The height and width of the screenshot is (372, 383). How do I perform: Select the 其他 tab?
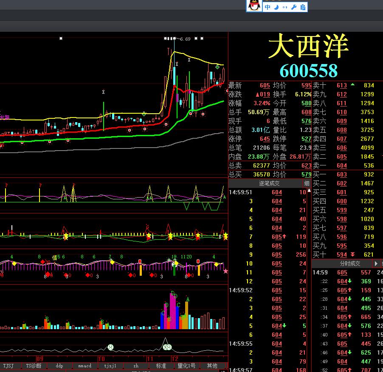pyautogui.click(x=212, y=366)
